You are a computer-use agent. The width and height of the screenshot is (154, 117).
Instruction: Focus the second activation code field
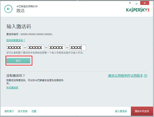(x=36, y=48)
